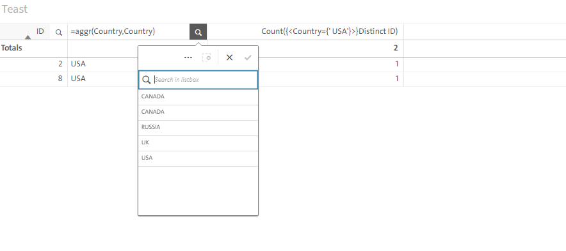Click the Count Distinct ID column header
This screenshot has height=251, width=566.
[x=330, y=32]
